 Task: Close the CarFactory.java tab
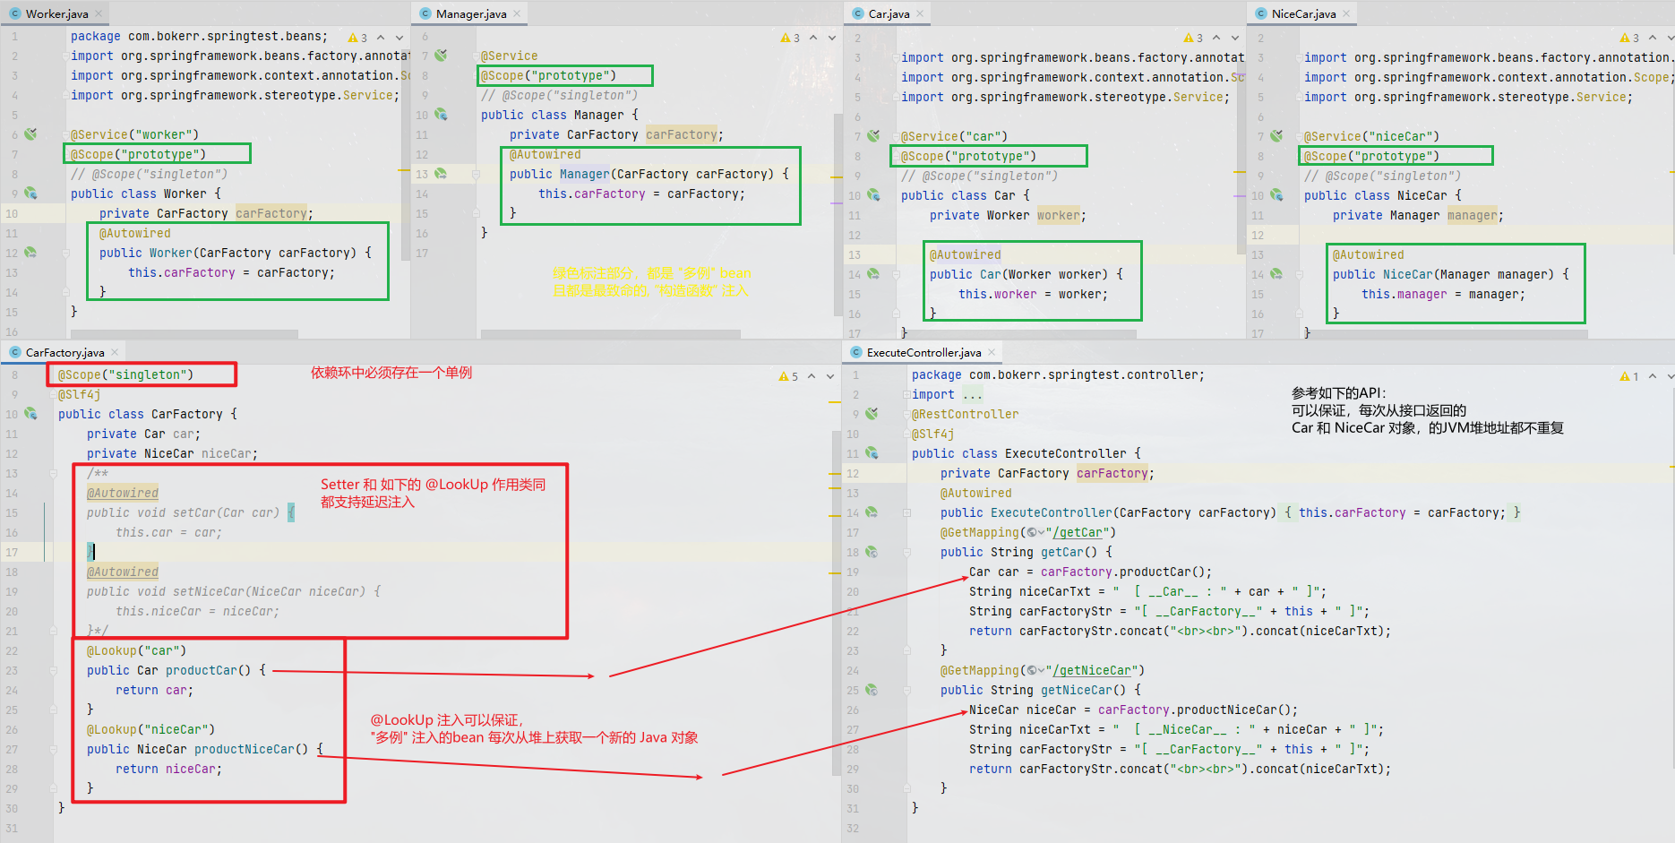[x=115, y=352]
